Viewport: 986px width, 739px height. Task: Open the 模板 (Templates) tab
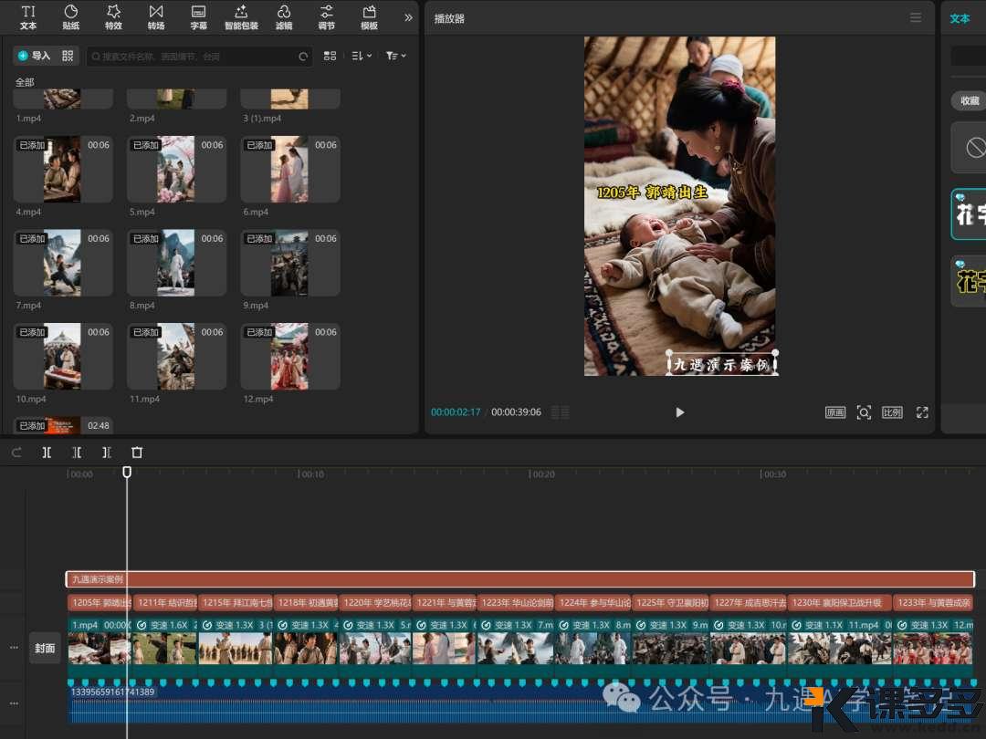pos(369,16)
